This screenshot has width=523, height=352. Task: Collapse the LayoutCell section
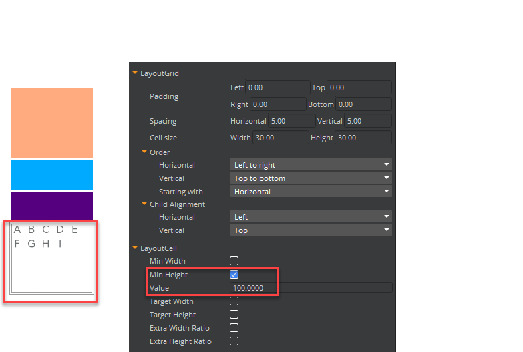pyautogui.click(x=135, y=248)
